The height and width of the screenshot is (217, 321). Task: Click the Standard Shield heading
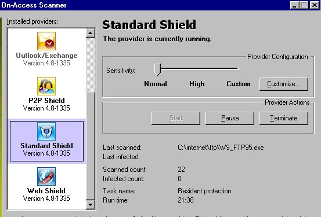pyautogui.click(x=149, y=25)
